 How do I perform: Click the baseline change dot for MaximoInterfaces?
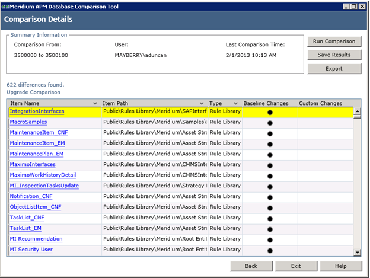pos(270,165)
